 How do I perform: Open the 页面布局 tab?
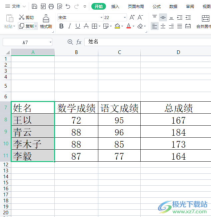(136, 6)
